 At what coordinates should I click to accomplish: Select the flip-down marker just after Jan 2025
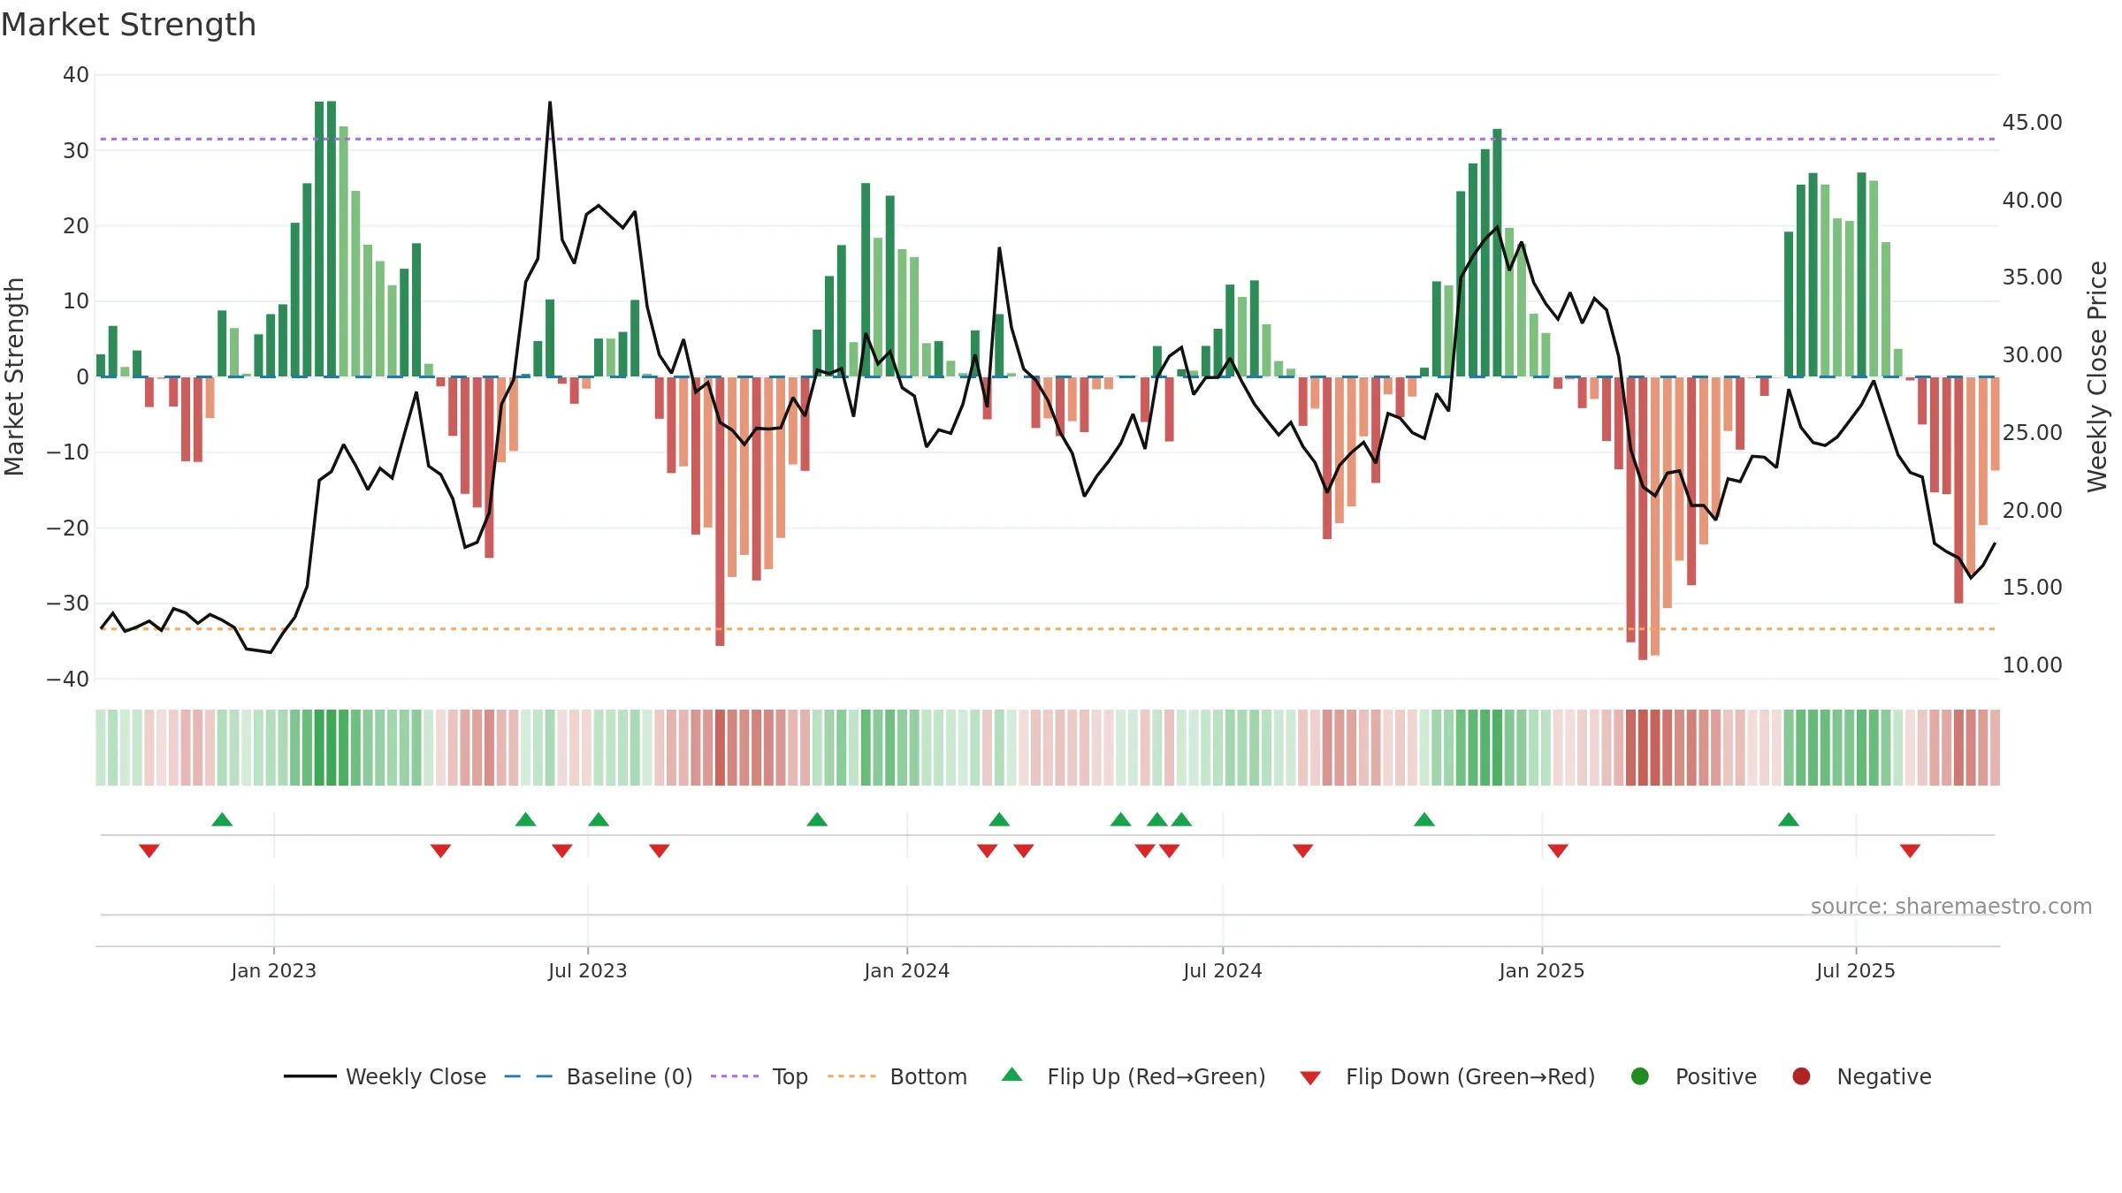1558,850
